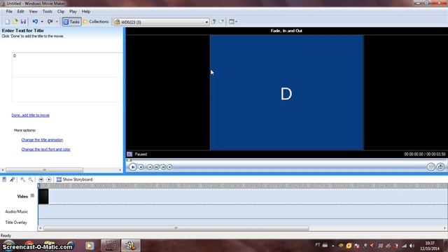
Task: Split the clip at the current frame
Action: click(431, 167)
